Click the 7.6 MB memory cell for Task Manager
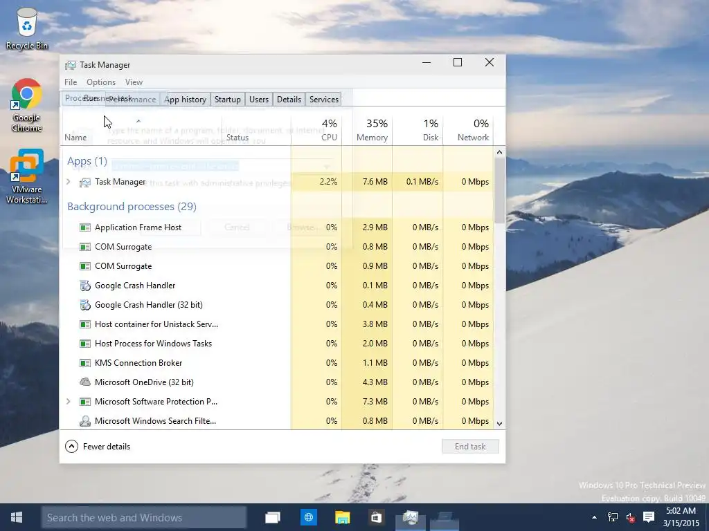This screenshot has height=531, width=709. (367, 182)
